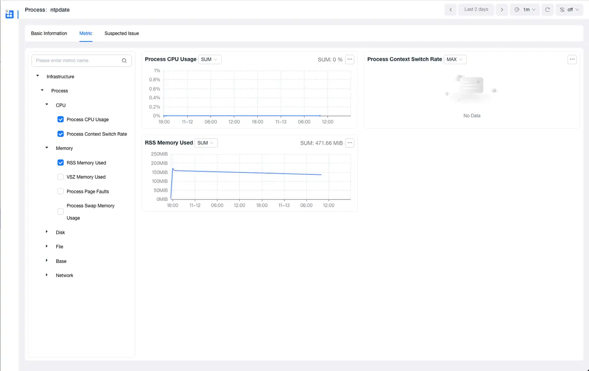Expand the Disk tree node

point(47,232)
